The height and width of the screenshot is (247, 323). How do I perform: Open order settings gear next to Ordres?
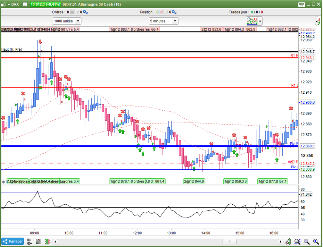point(85,12)
